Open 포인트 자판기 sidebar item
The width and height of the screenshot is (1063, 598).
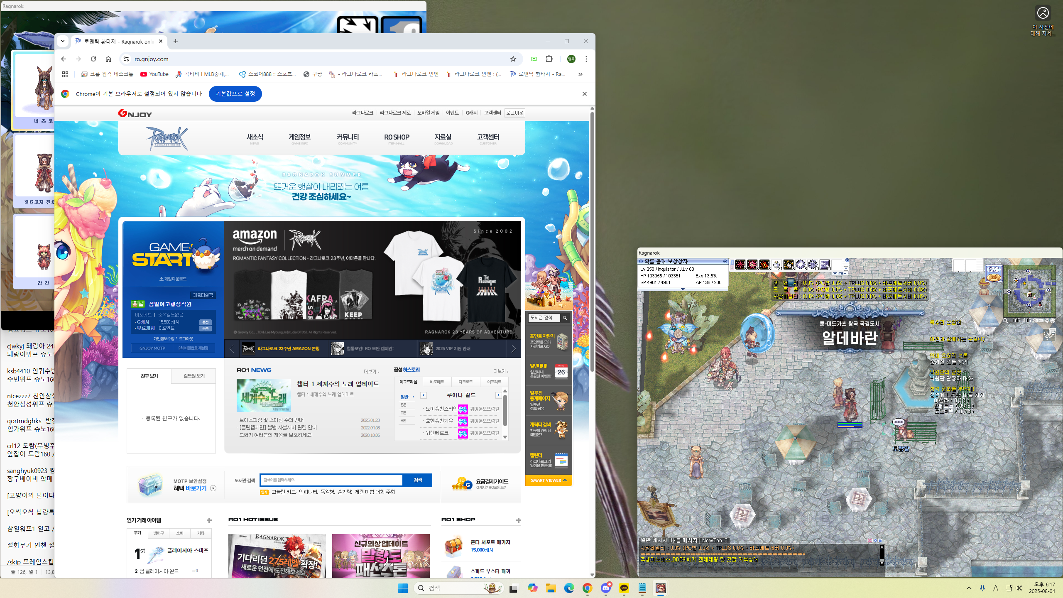pos(549,341)
